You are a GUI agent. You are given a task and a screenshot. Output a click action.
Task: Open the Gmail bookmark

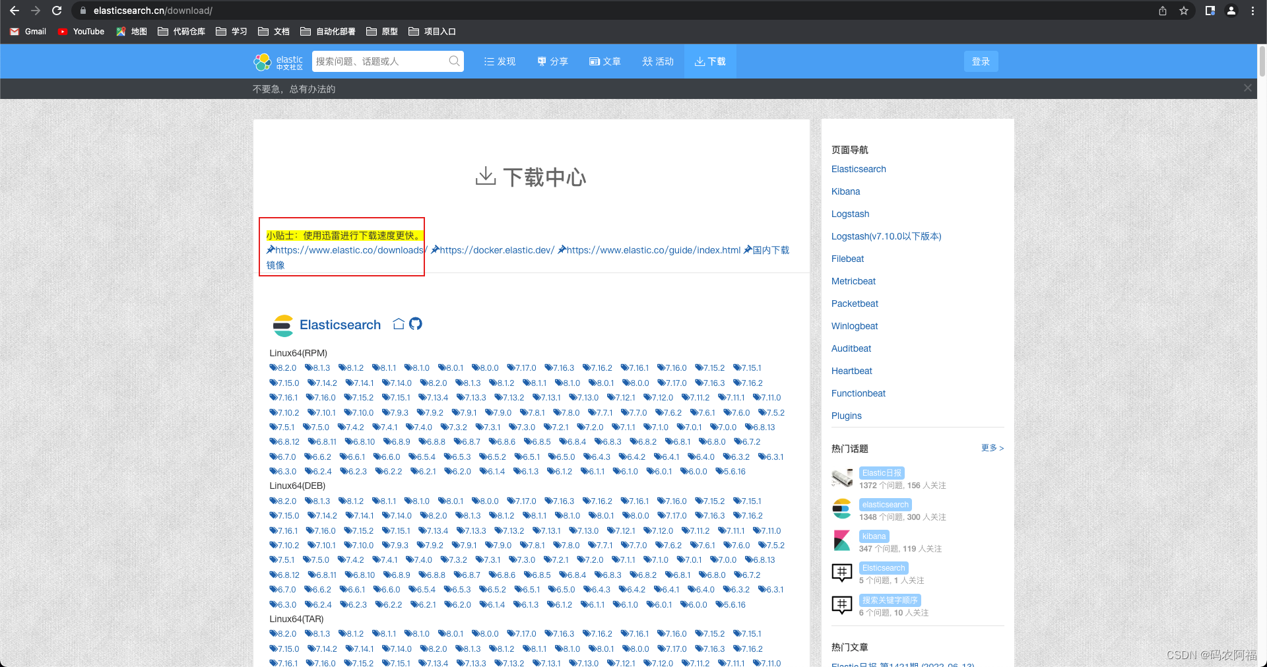(28, 32)
